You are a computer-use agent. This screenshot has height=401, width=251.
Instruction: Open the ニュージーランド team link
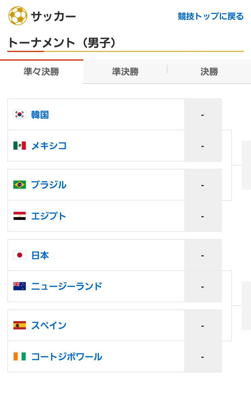click(x=67, y=287)
